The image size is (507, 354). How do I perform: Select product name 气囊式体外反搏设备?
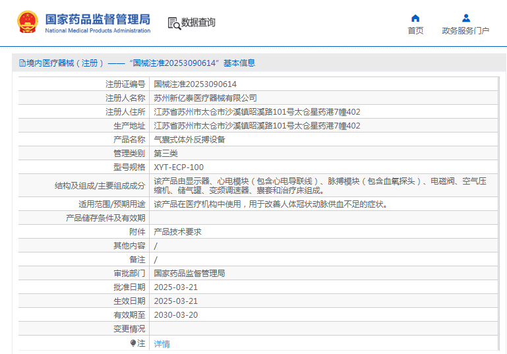tap(189, 140)
